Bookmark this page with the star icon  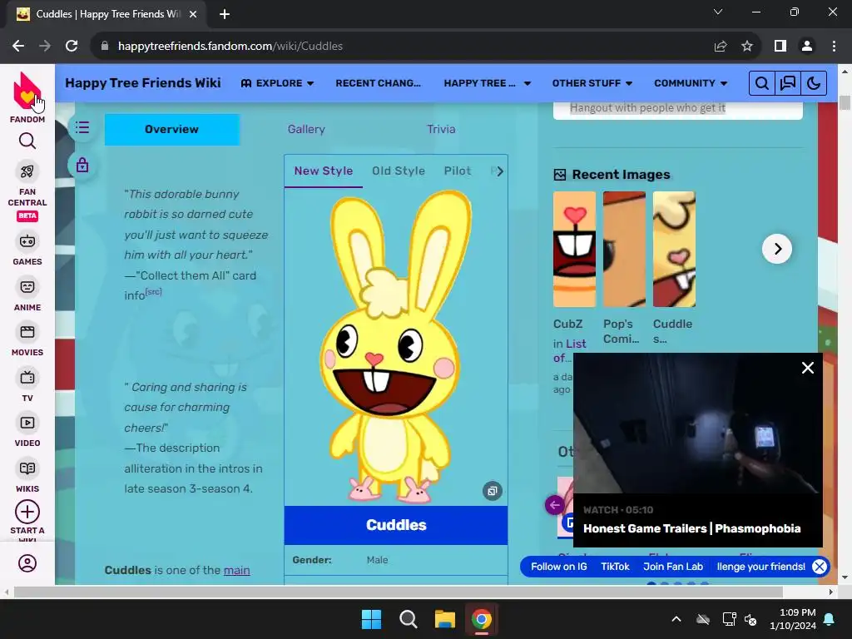[x=747, y=47]
